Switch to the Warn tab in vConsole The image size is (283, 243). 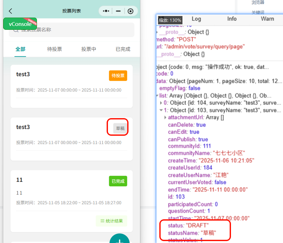(x=267, y=19)
